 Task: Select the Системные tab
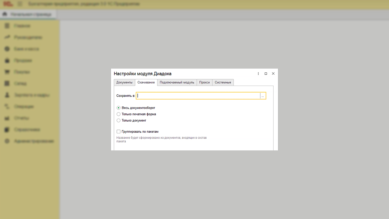click(x=223, y=82)
